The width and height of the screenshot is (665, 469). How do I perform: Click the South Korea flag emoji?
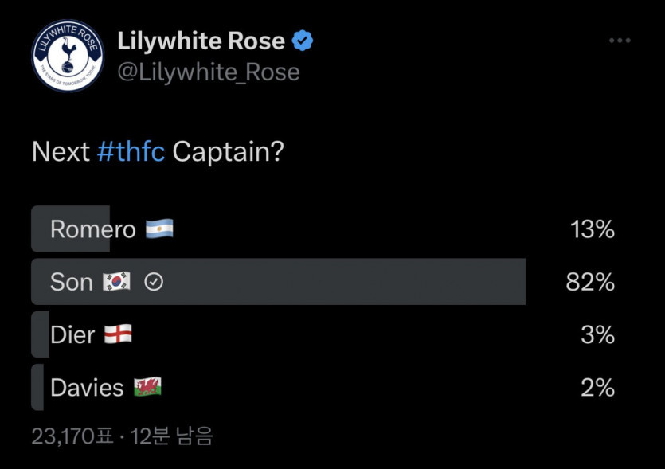pos(116,282)
